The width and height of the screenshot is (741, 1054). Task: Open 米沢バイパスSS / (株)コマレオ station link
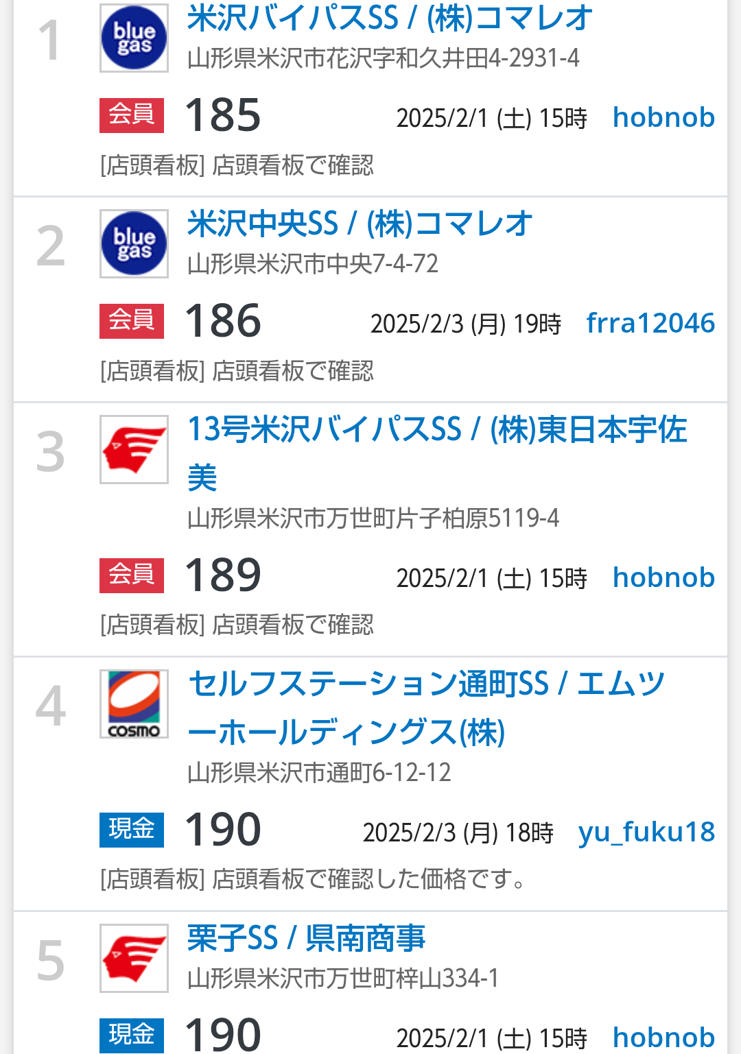(x=390, y=19)
